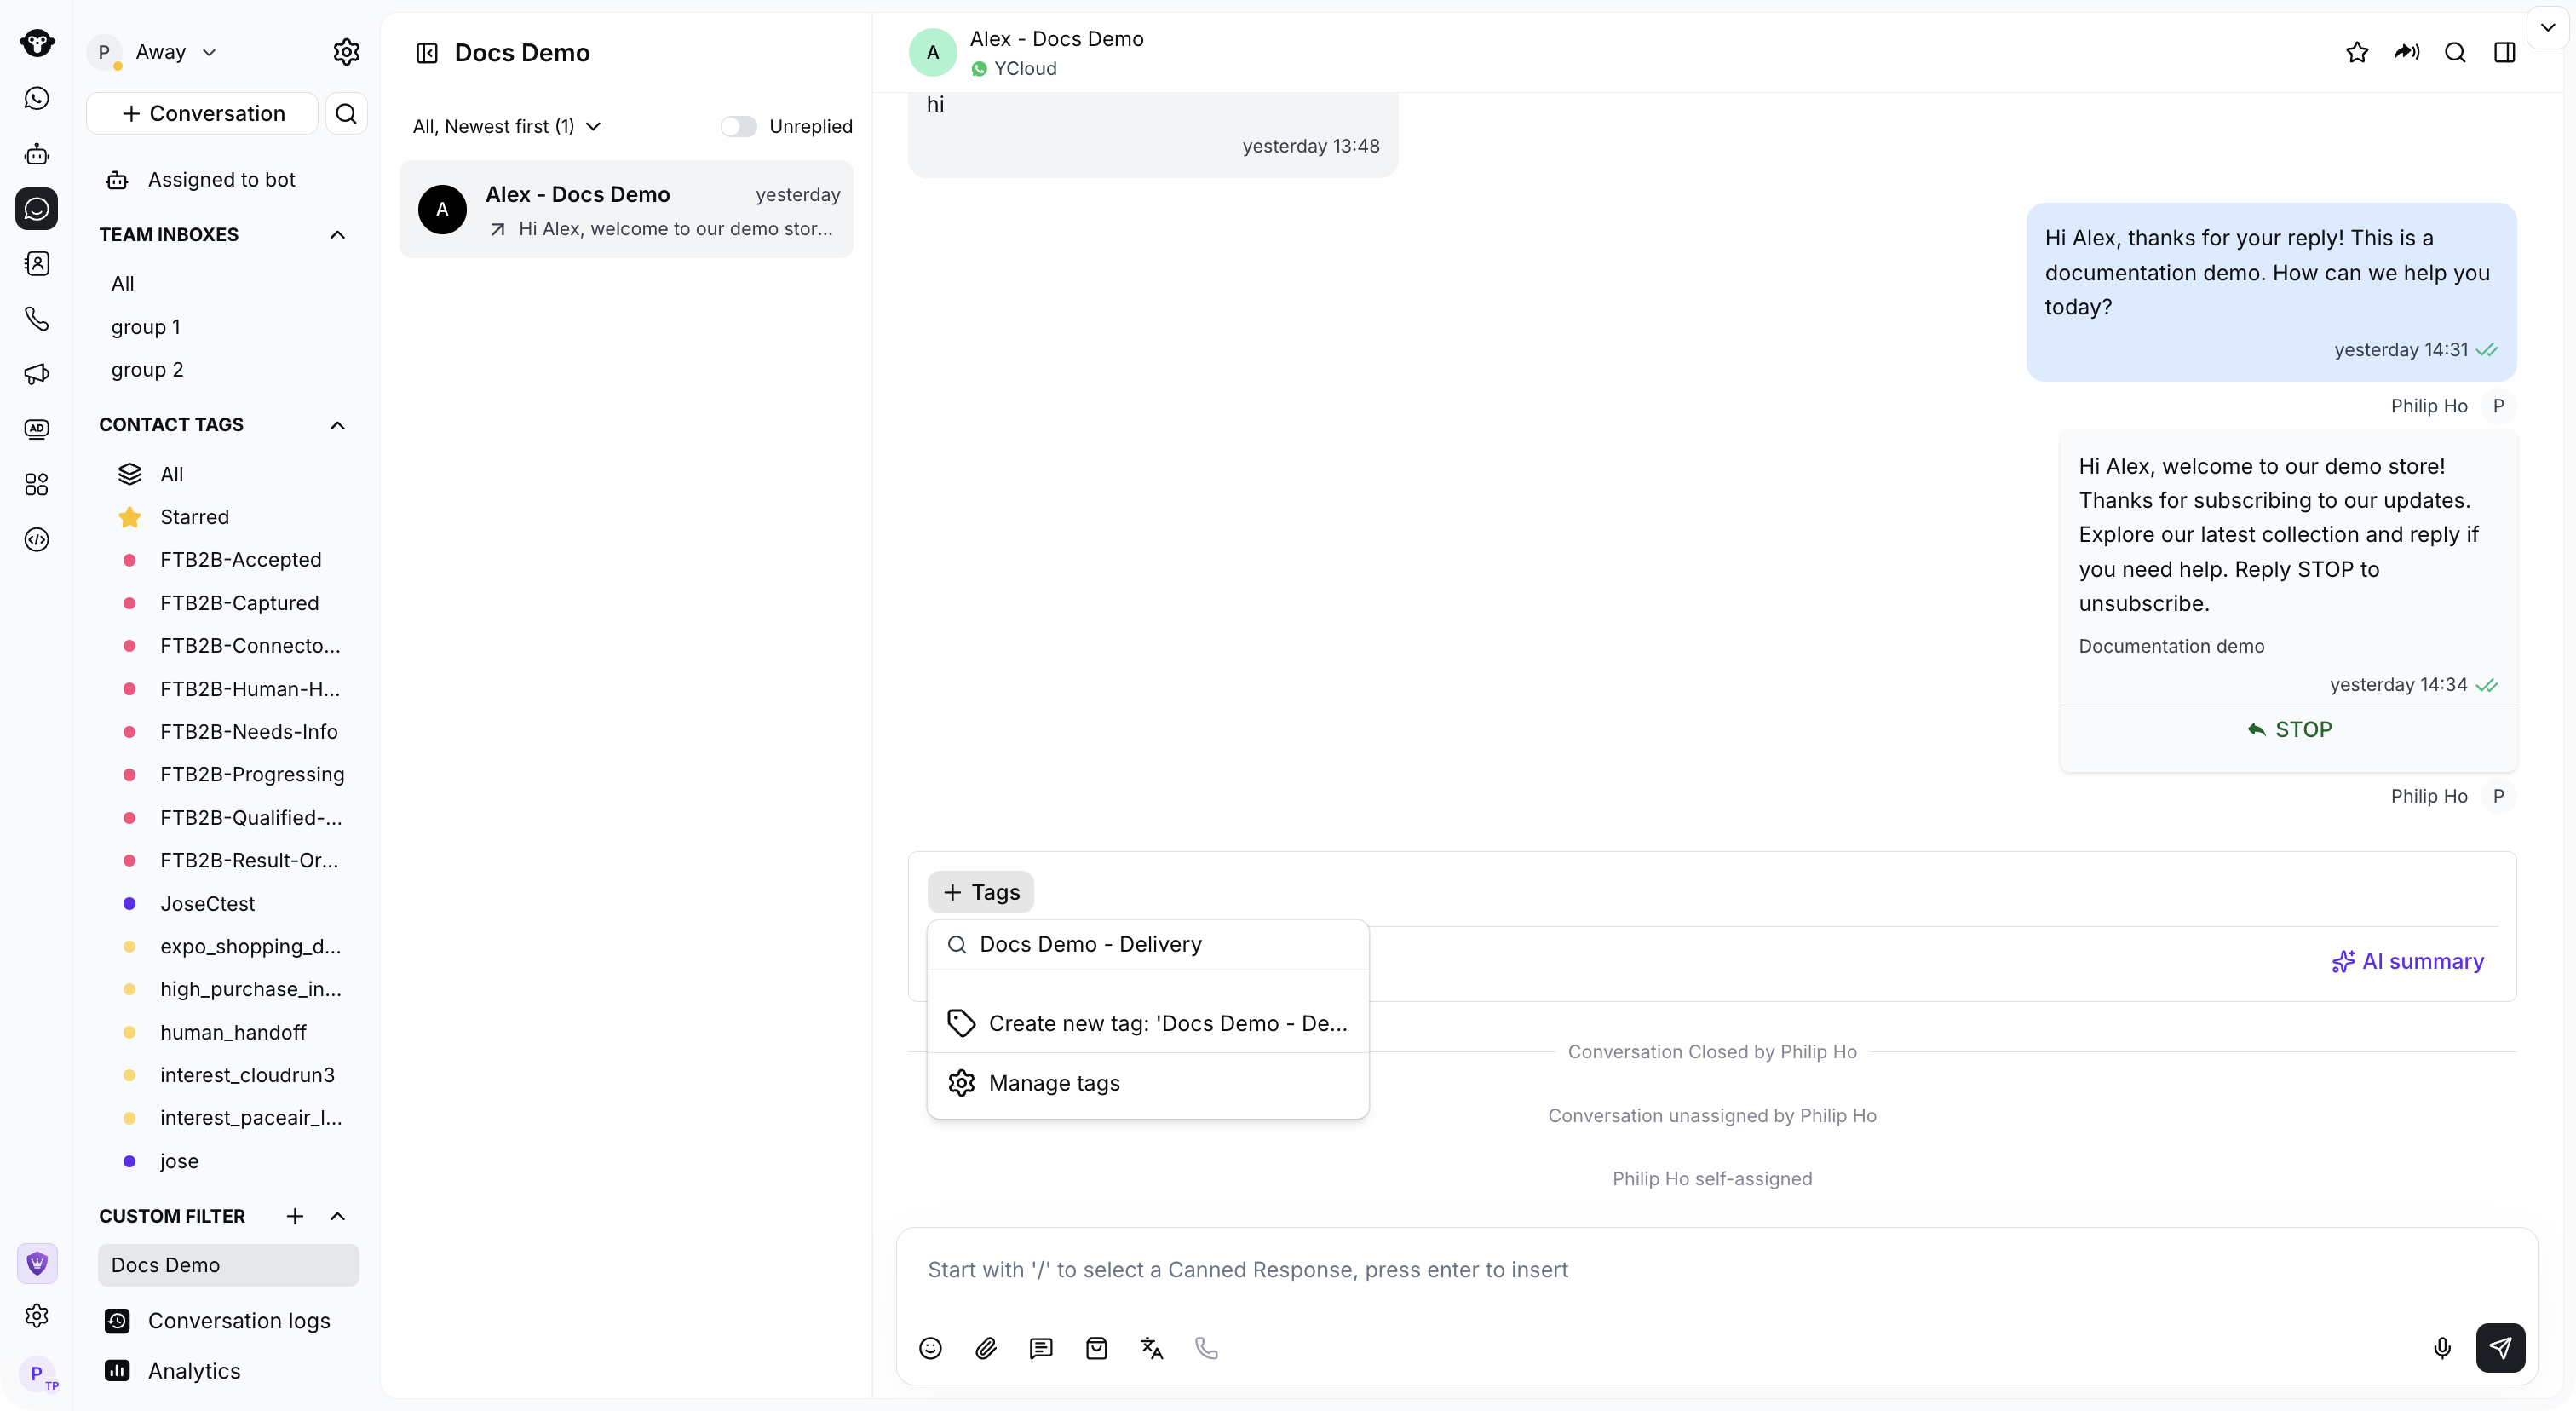The image size is (2576, 1411).
Task: Select the Docs Demo custom filter
Action: point(228,1265)
